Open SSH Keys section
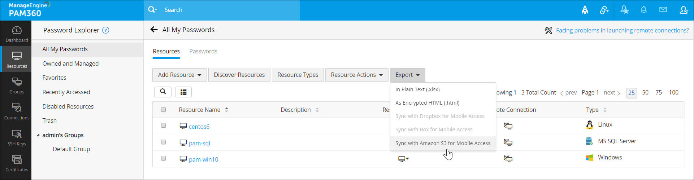Screen dimensions: 694x180 (x=17, y=137)
